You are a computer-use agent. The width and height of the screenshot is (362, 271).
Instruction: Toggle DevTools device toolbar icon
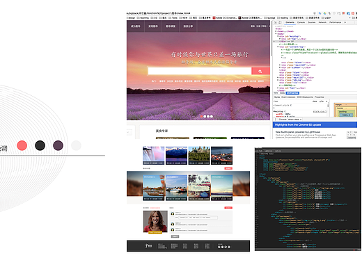click(x=280, y=22)
